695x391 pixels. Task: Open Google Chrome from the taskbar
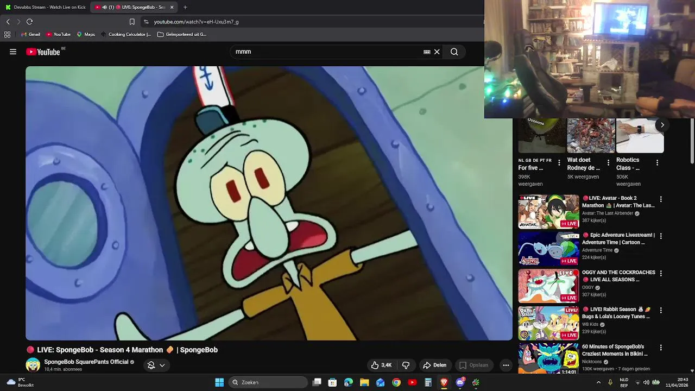tap(396, 382)
